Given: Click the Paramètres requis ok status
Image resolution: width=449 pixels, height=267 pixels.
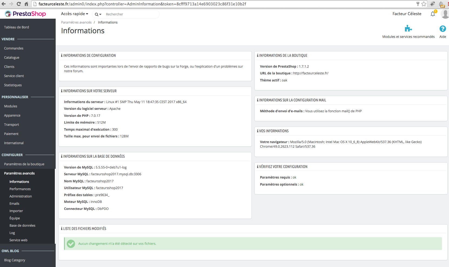Looking at the screenshot, I should (294, 177).
